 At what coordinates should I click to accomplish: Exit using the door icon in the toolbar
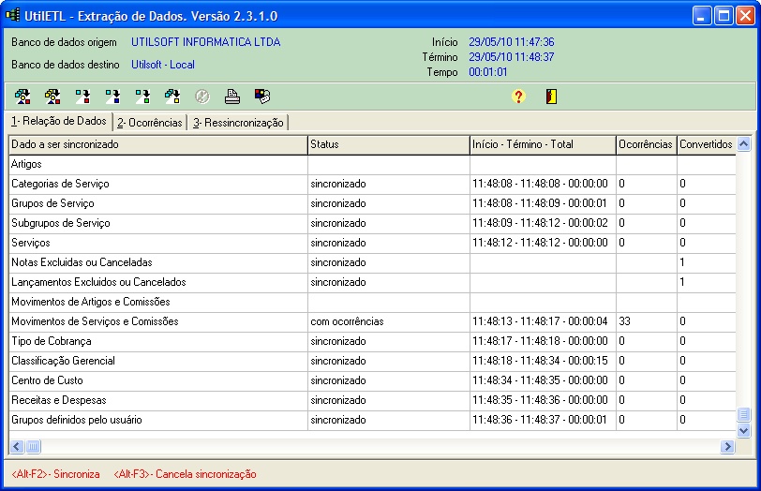click(551, 97)
